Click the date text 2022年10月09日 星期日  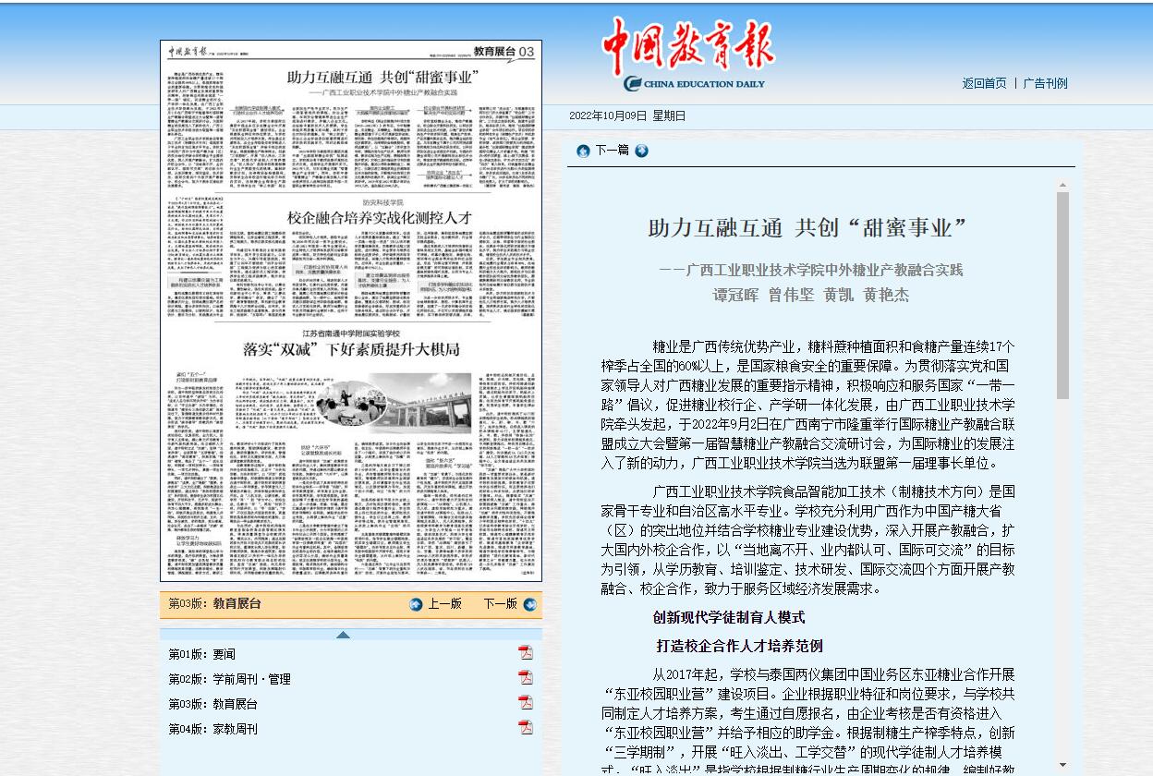pyautogui.click(x=627, y=115)
